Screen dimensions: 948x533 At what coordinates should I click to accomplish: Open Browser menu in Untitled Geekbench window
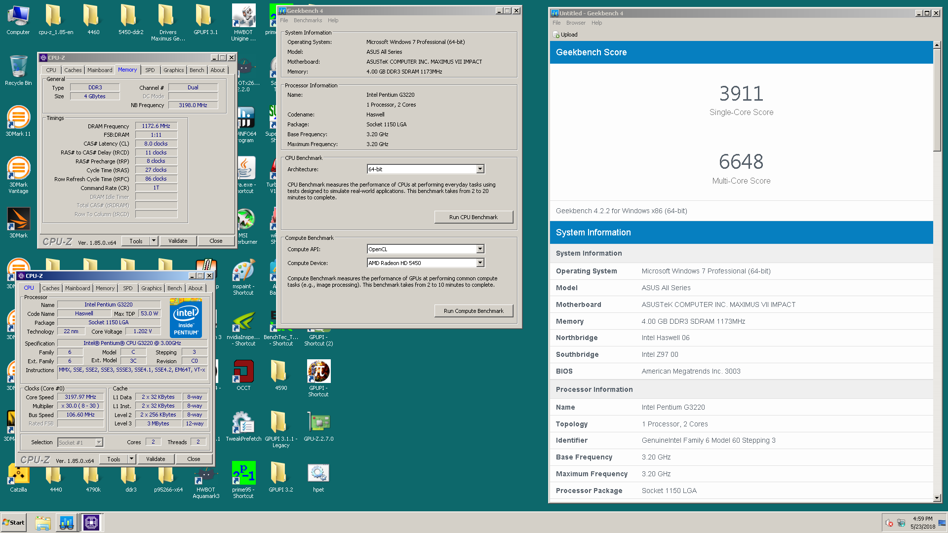(576, 23)
